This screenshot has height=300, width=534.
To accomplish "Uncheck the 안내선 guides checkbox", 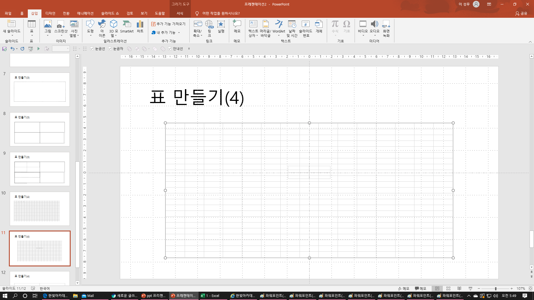I will coord(170,49).
